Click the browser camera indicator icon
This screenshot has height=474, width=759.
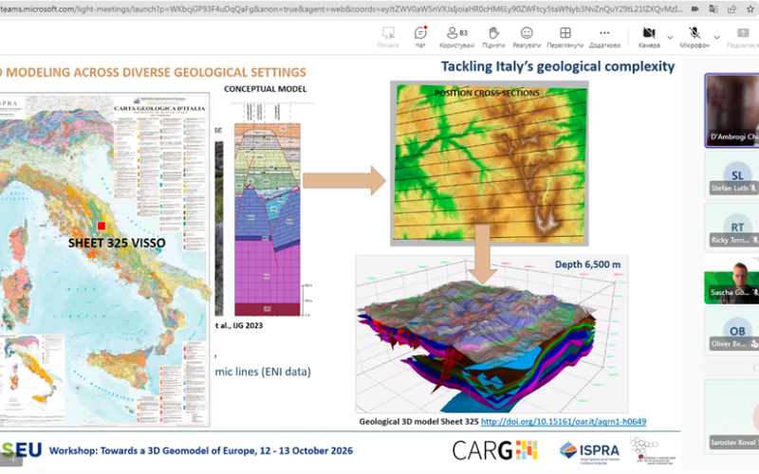(x=695, y=9)
